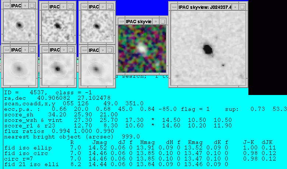Select the top-left window's IPAC title bar
The image size is (287, 169).
[16, 6]
